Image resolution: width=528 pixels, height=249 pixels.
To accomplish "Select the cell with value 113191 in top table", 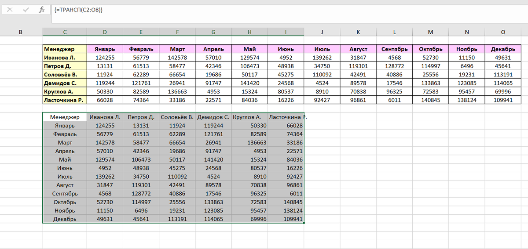I will click(503, 75).
